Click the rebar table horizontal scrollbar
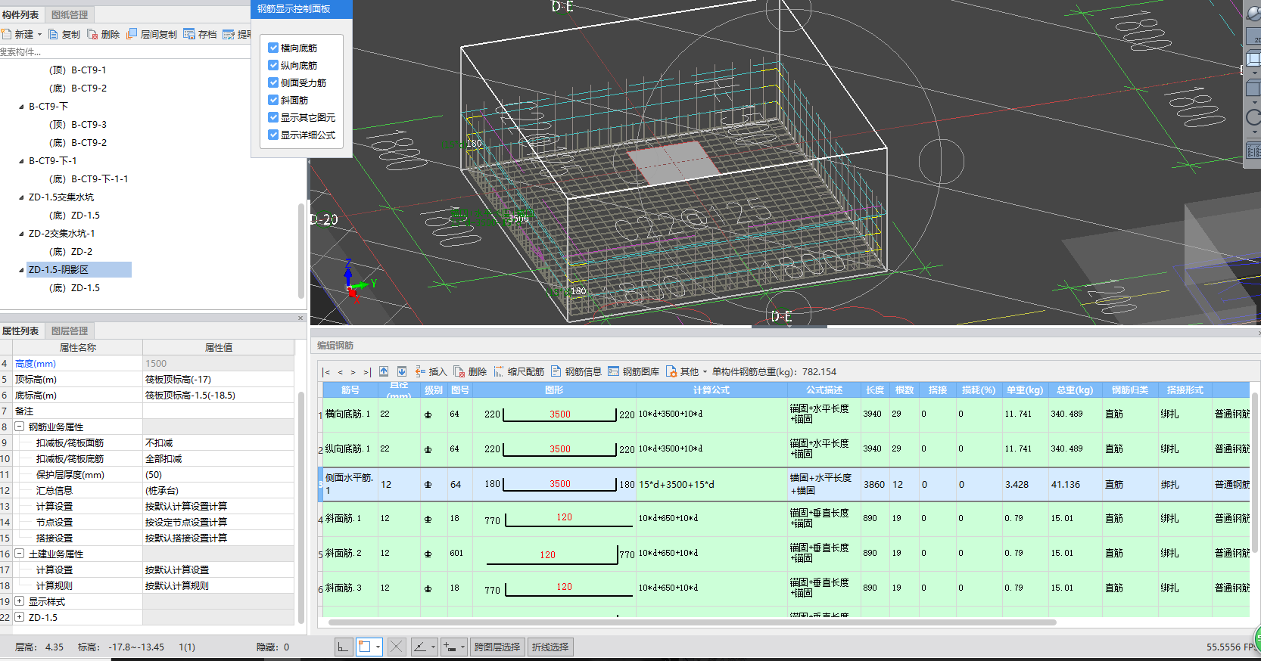Viewport: 1261px width, 661px height. point(692,622)
